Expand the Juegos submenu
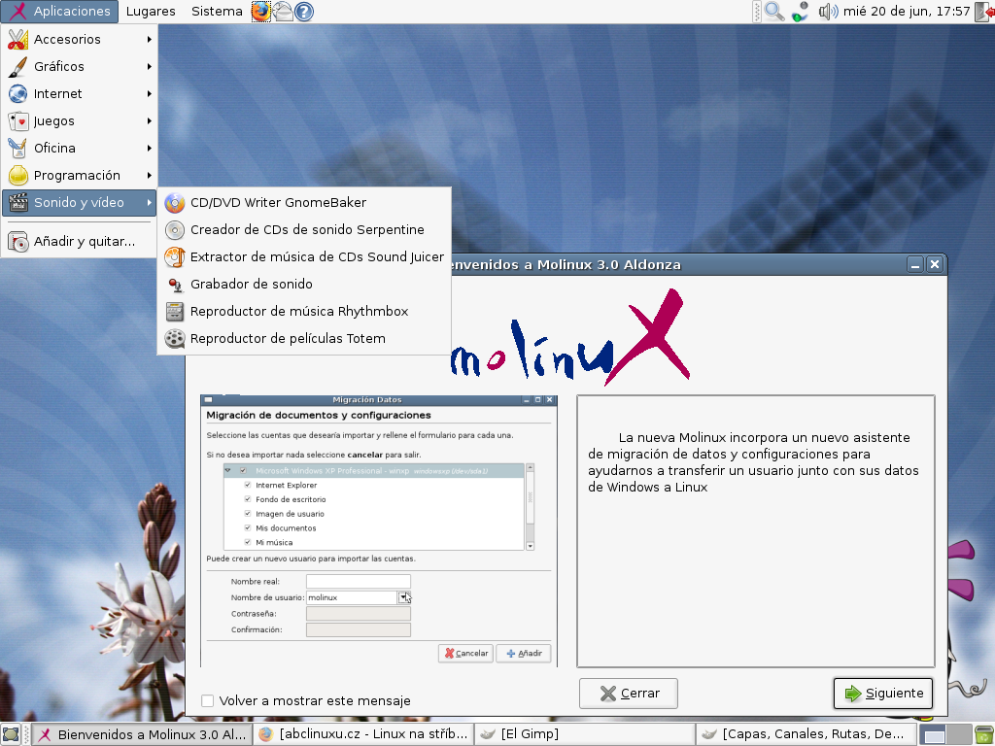The height and width of the screenshot is (746, 995). 80,121
